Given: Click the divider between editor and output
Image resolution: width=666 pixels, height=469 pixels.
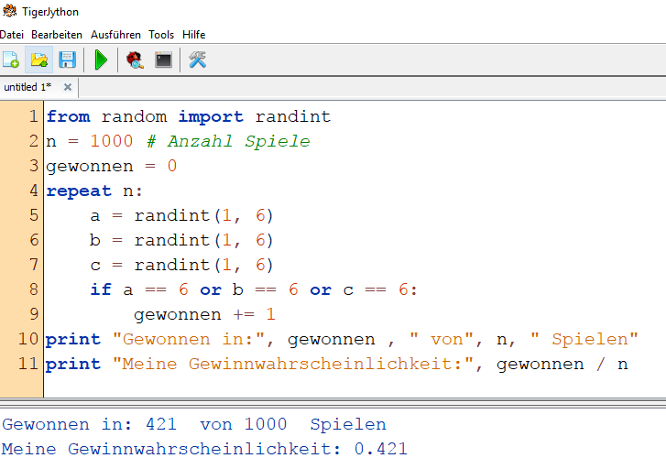Looking at the screenshot, I should point(333,401).
